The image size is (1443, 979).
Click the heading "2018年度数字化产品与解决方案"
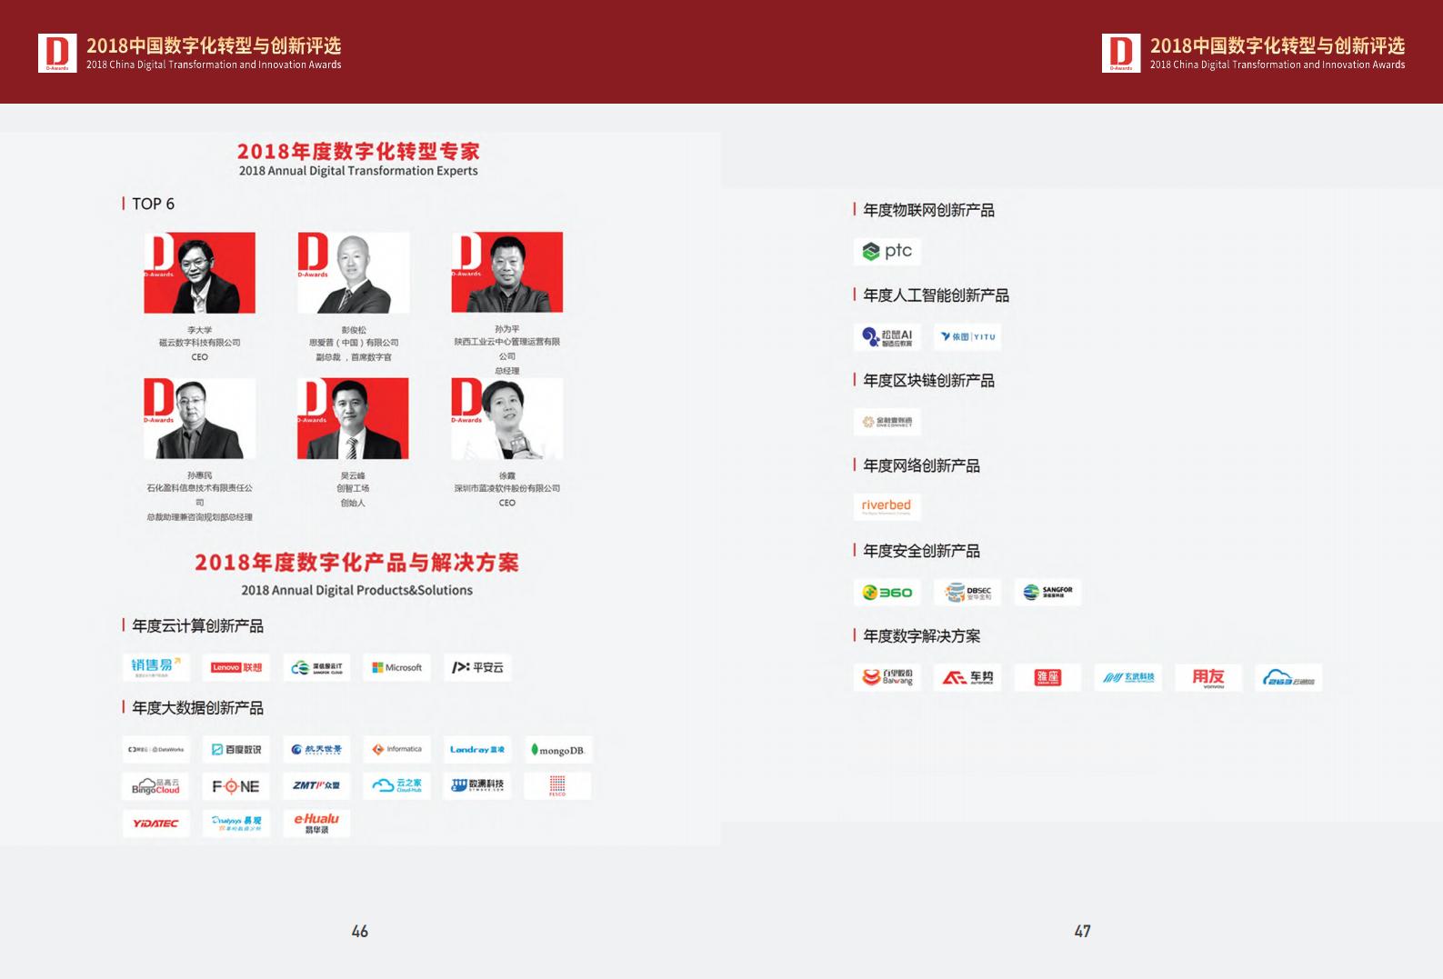356,562
